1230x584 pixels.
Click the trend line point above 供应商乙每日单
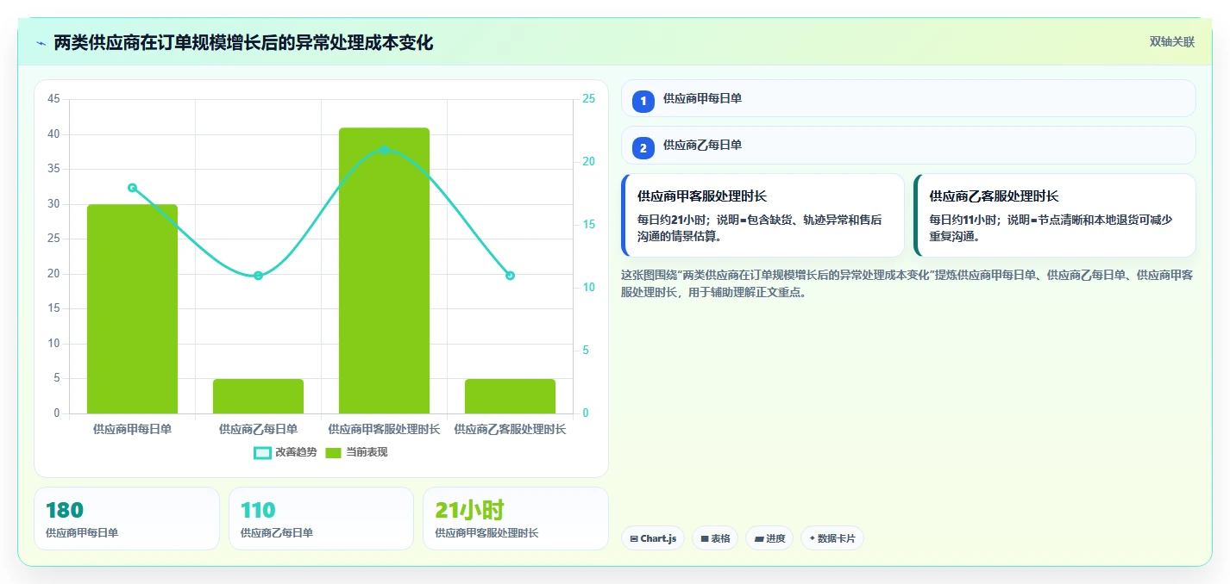(x=258, y=276)
